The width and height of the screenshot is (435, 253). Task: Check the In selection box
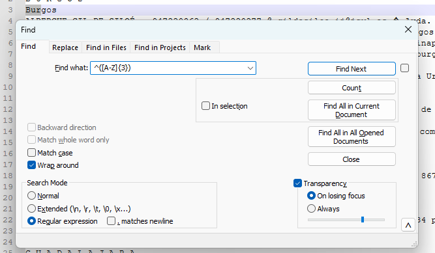[x=205, y=106]
